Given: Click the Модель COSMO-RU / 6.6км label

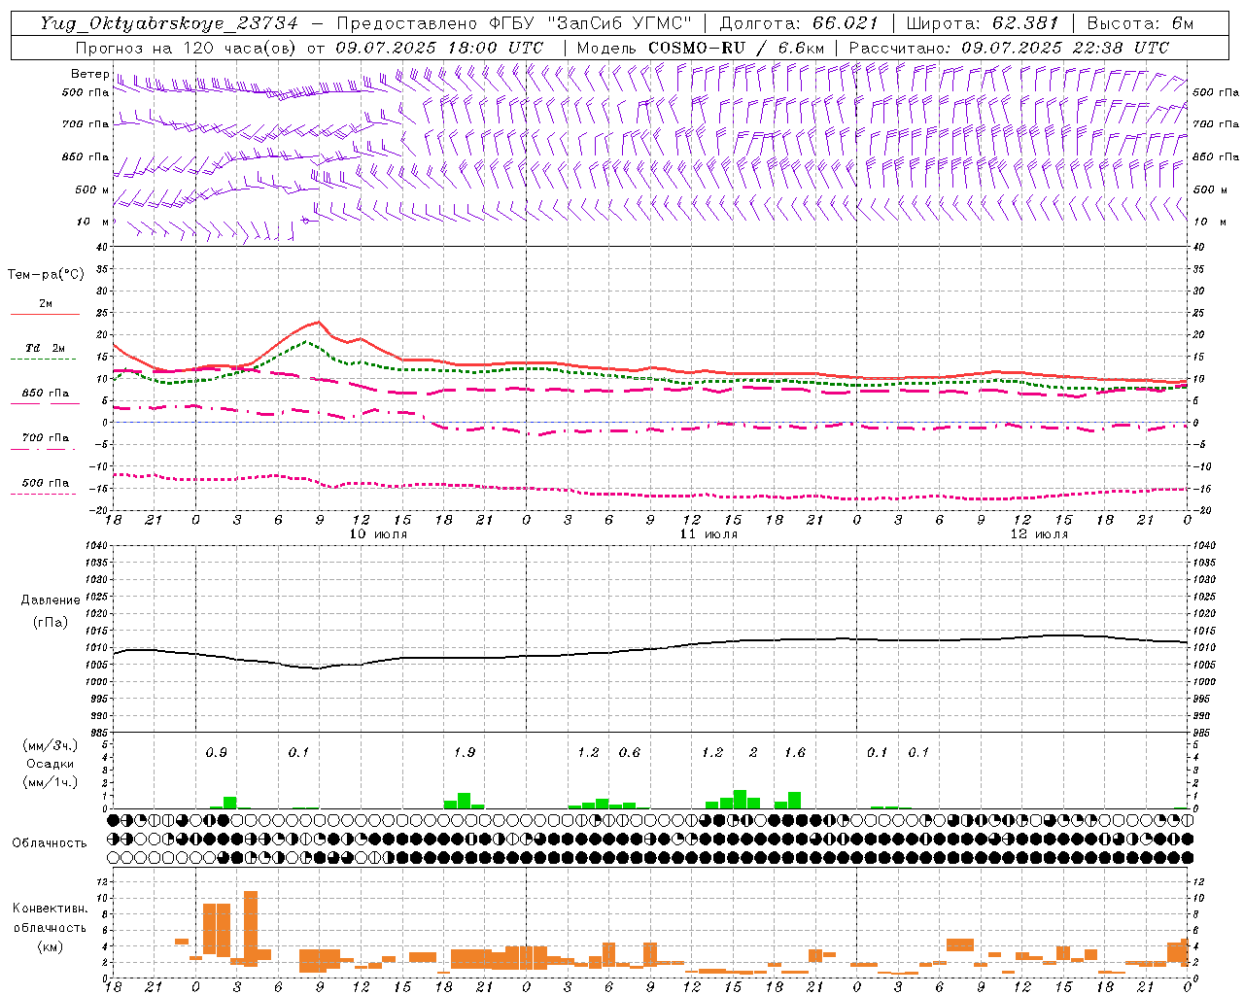Looking at the screenshot, I should [700, 48].
